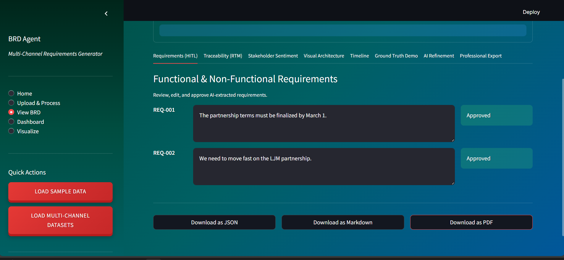This screenshot has height=260, width=564.
Task: Open the Timeline tab
Action: pos(359,56)
